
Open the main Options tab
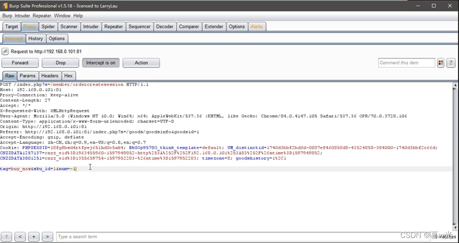click(x=237, y=26)
